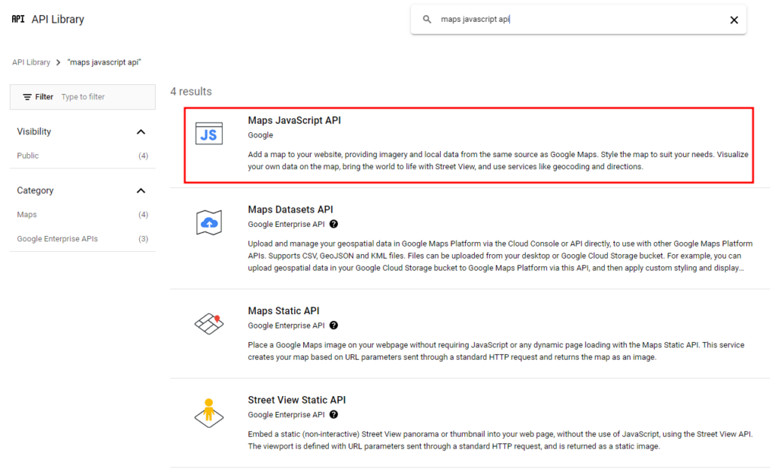Click the search magnifier icon
The width and height of the screenshot is (778, 475).
427,19
